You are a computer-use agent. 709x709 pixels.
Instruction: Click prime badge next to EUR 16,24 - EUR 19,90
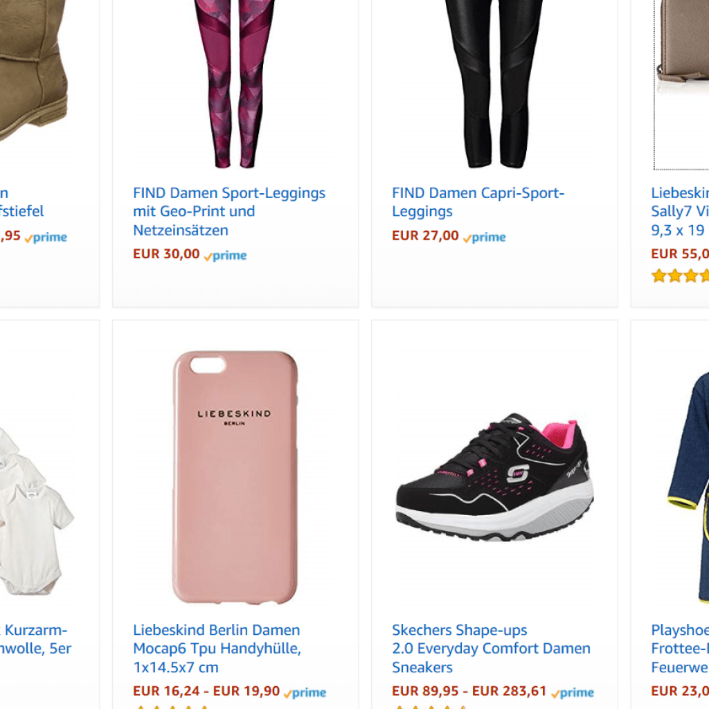pos(305,692)
